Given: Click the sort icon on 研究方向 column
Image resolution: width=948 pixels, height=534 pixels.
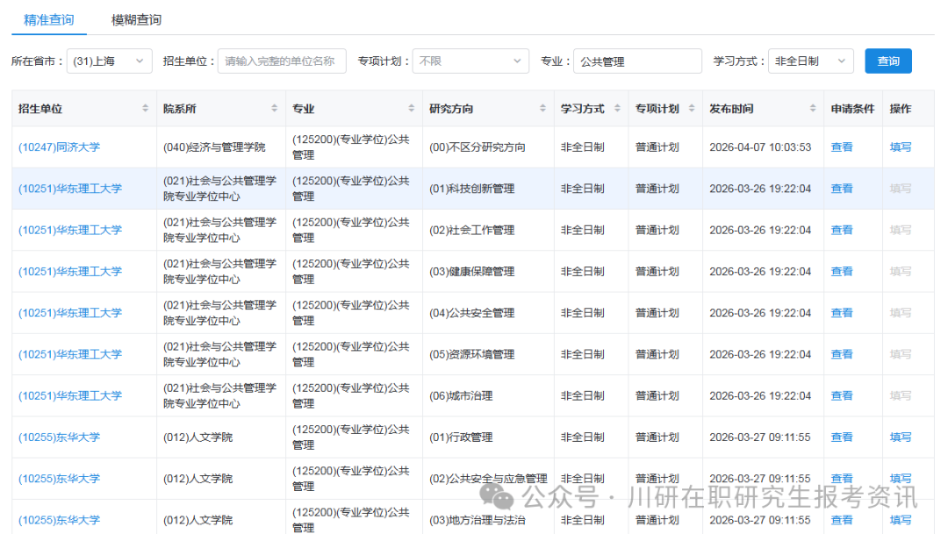Looking at the screenshot, I should click(540, 107).
